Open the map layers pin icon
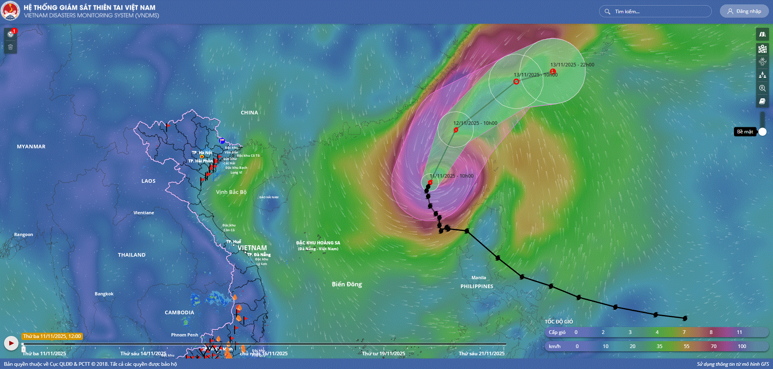This screenshot has height=369, width=773. pos(762,49)
